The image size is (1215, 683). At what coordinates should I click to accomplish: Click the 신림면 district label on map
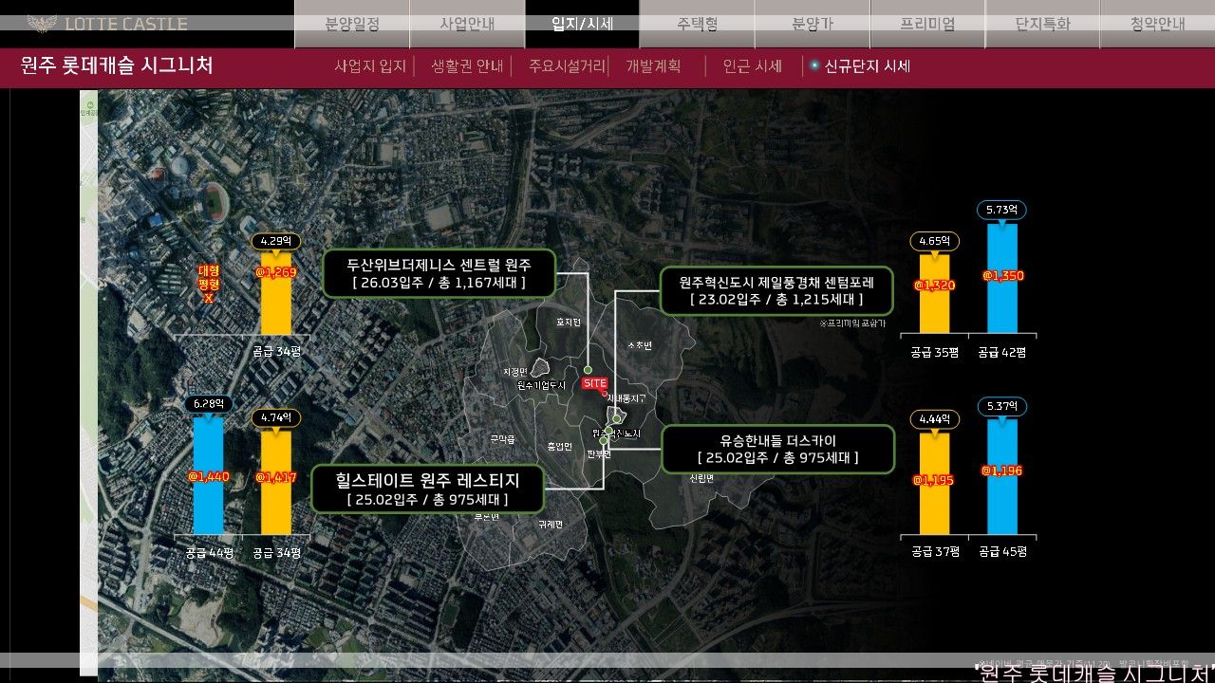(x=701, y=478)
